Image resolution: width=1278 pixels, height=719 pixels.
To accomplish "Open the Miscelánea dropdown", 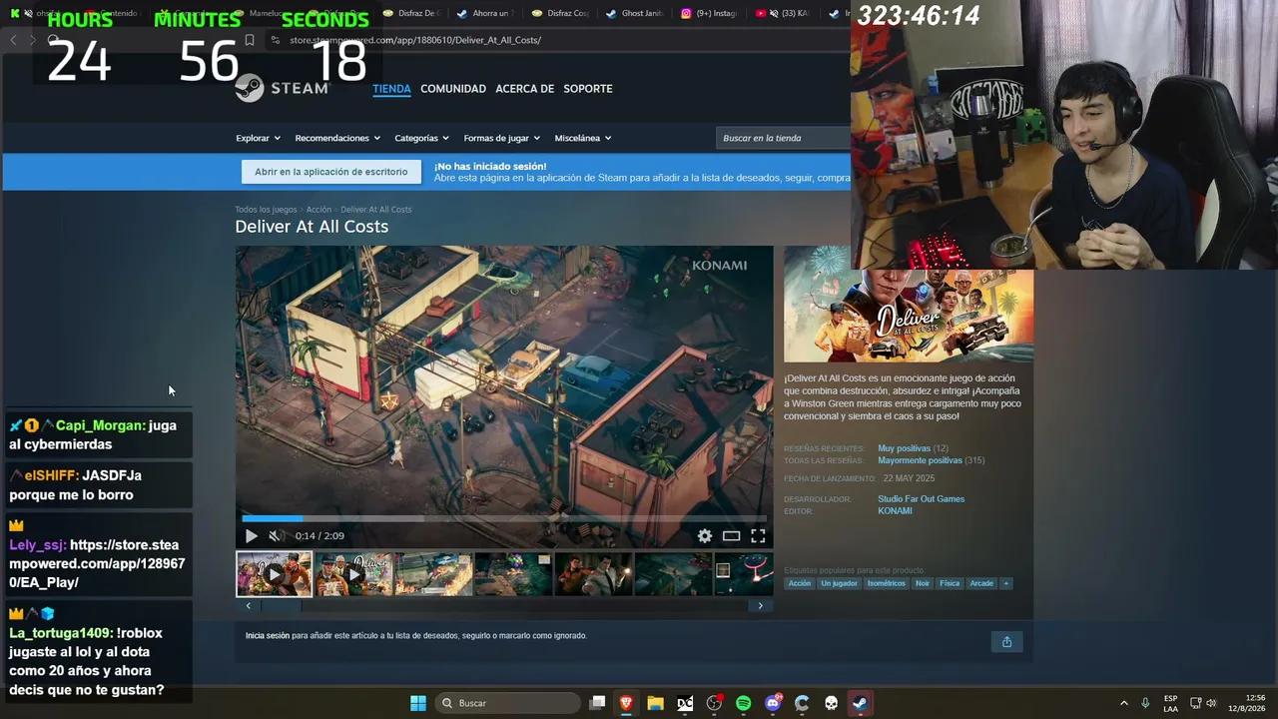I will (583, 138).
